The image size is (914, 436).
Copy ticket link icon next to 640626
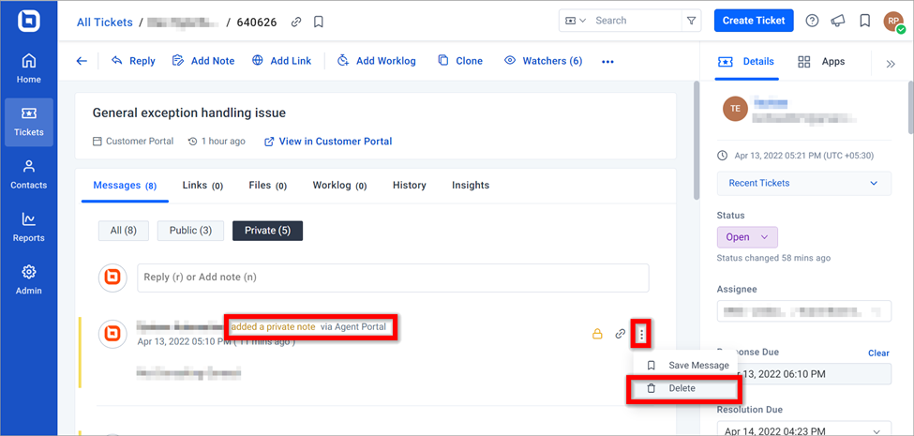pyautogui.click(x=297, y=23)
